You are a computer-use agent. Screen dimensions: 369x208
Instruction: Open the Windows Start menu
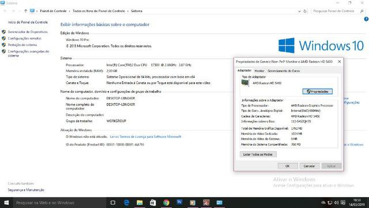6,203
